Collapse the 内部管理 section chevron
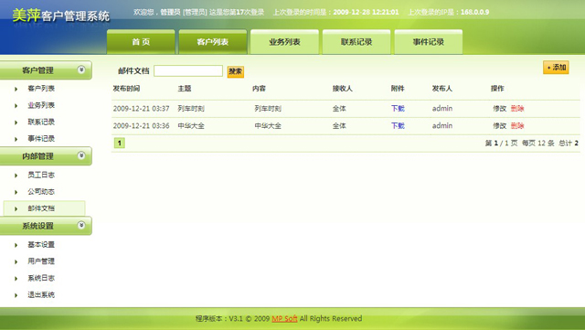The height and width of the screenshot is (330, 585). (x=81, y=155)
